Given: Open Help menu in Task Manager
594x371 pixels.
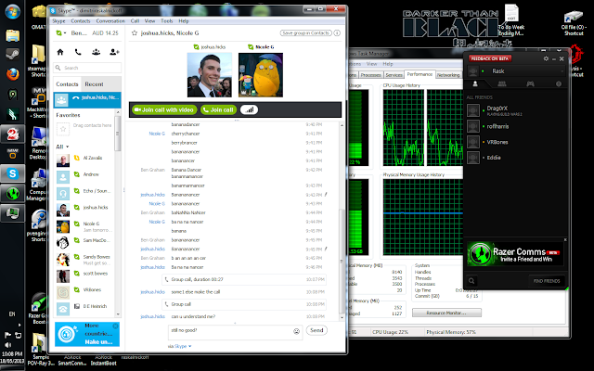Looking at the screenshot, I should coord(388,64).
